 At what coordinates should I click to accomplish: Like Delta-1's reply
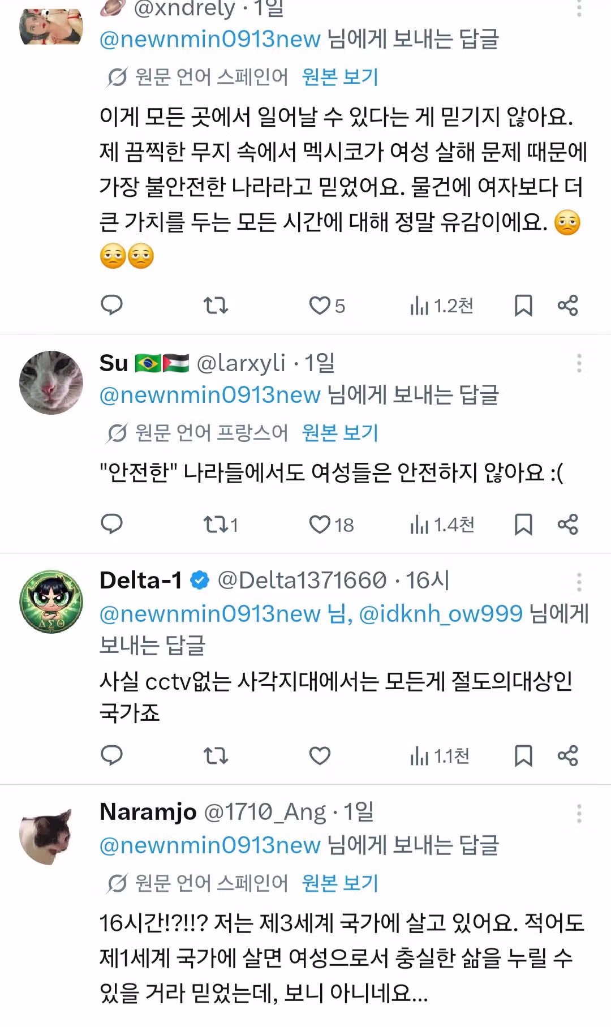point(321,755)
